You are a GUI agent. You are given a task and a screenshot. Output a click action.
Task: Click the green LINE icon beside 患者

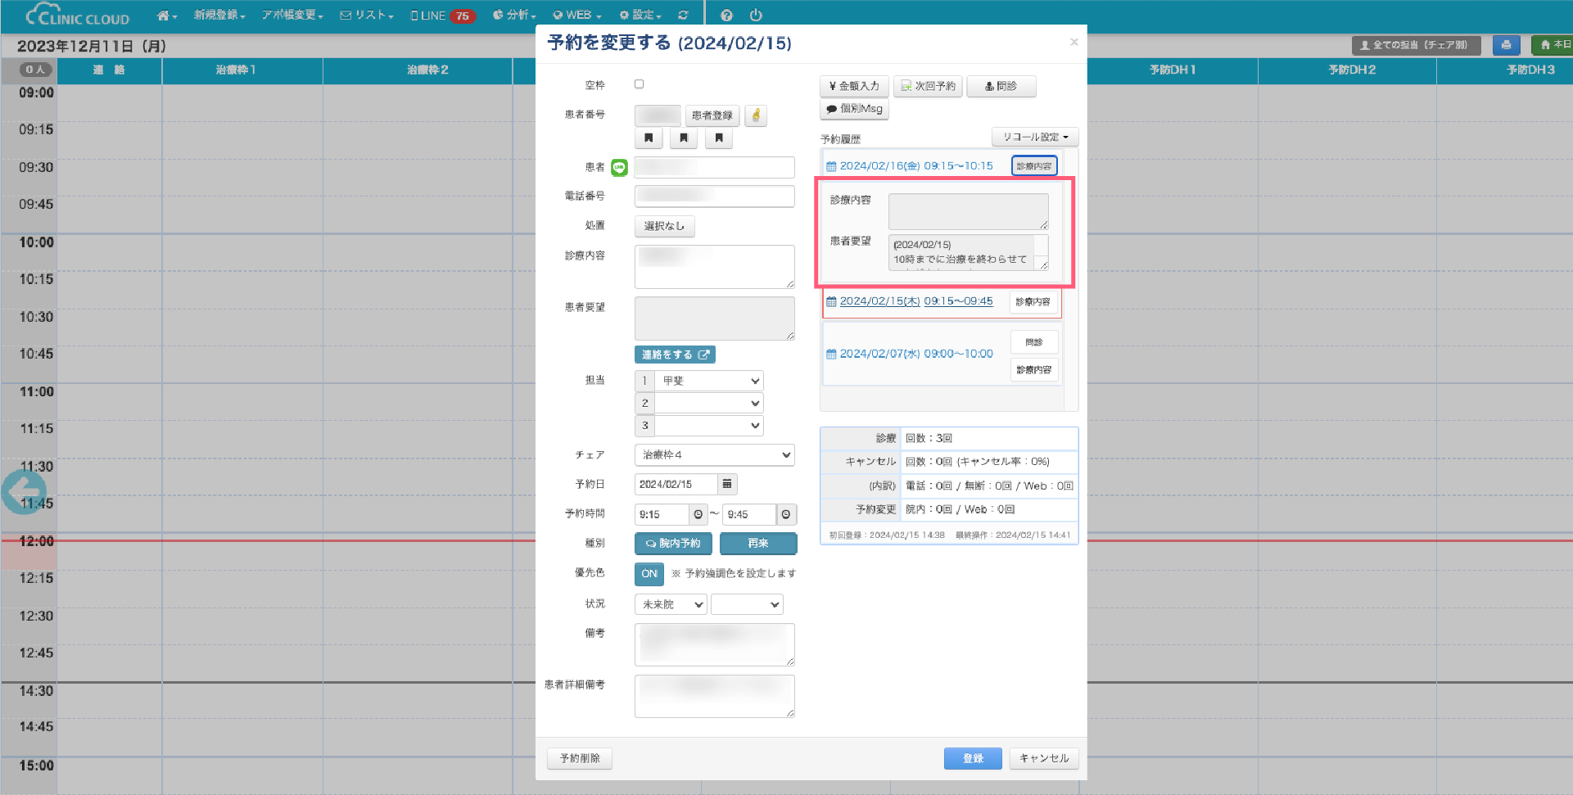coord(619,168)
